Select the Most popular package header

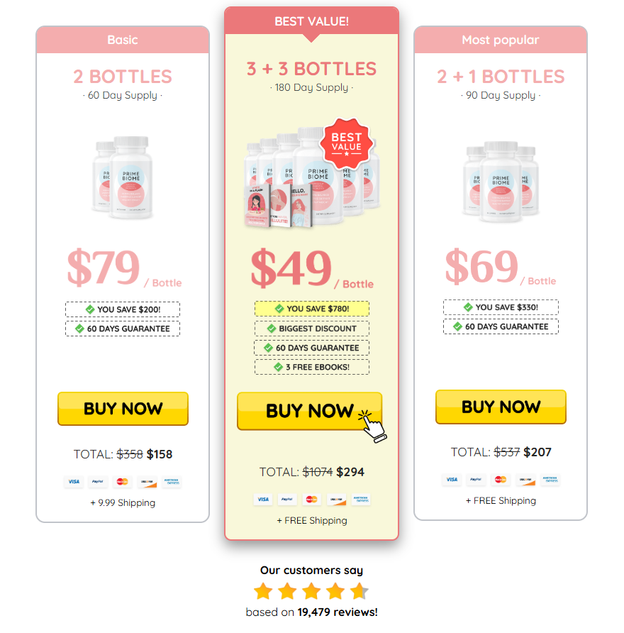coord(501,40)
